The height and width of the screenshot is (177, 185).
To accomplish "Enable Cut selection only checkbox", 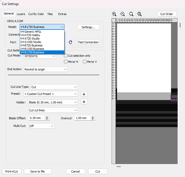I will click(66, 56).
